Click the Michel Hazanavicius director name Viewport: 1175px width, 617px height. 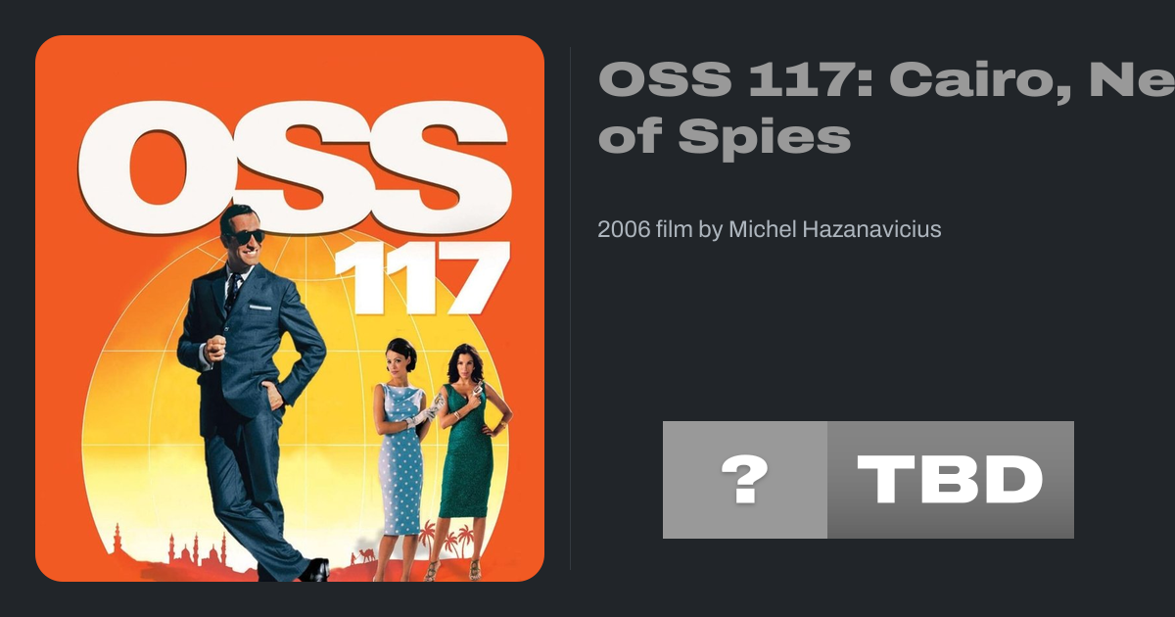[x=835, y=230]
